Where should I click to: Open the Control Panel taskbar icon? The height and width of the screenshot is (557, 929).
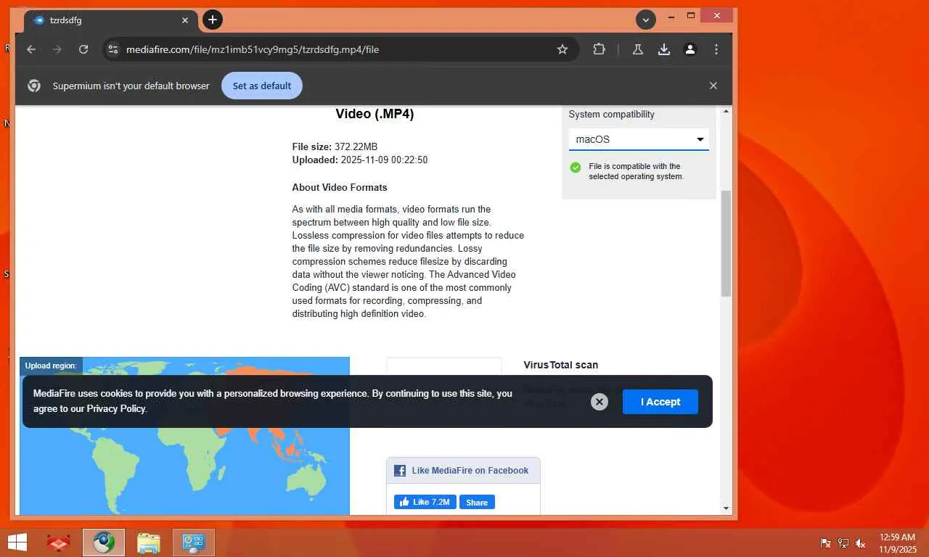[x=194, y=542]
